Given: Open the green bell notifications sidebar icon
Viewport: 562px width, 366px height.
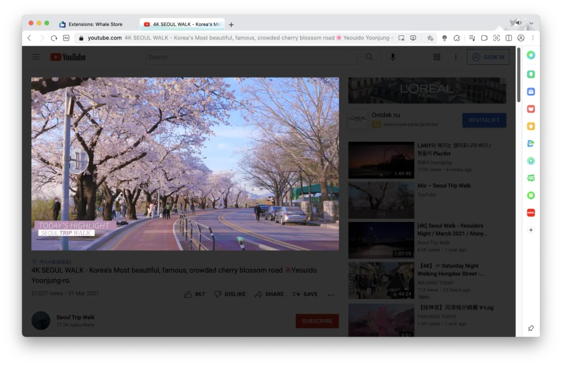Looking at the screenshot, I should (x=531, y=74).
